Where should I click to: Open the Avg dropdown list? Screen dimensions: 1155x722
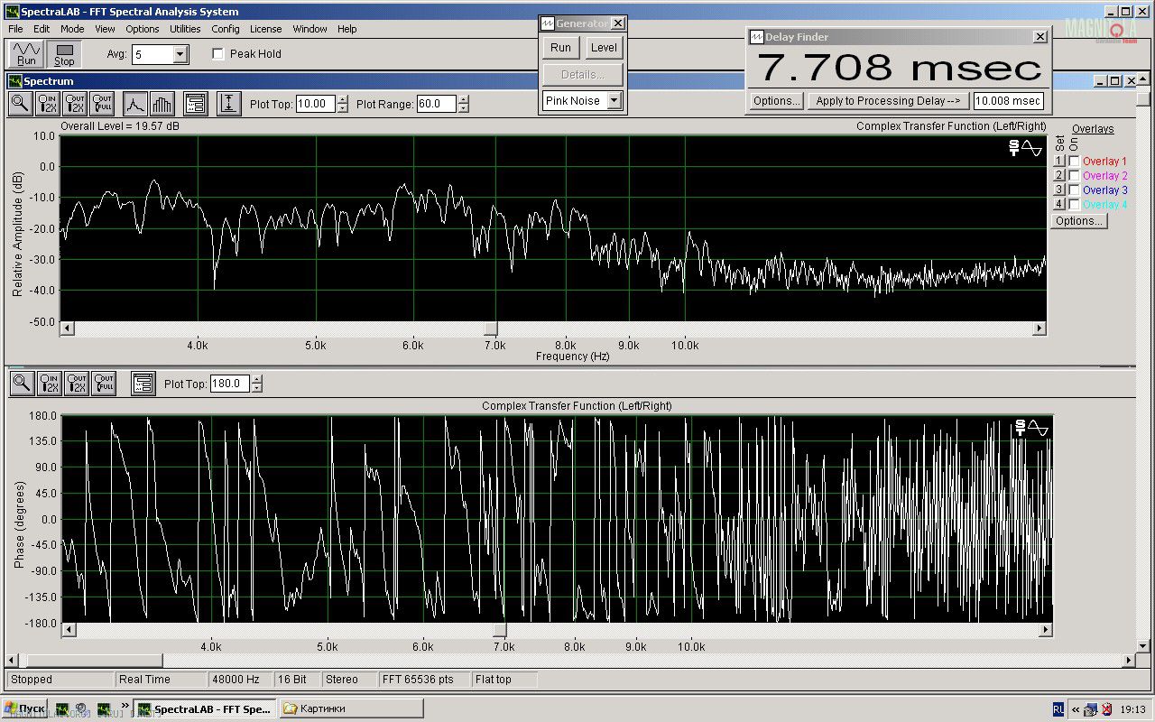click(180, 55)
